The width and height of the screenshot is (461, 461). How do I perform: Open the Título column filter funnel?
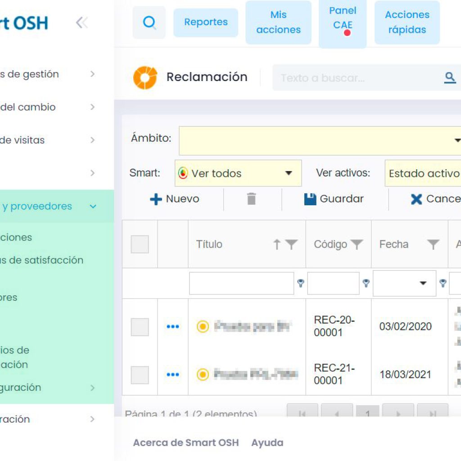[x=291, y=244]
